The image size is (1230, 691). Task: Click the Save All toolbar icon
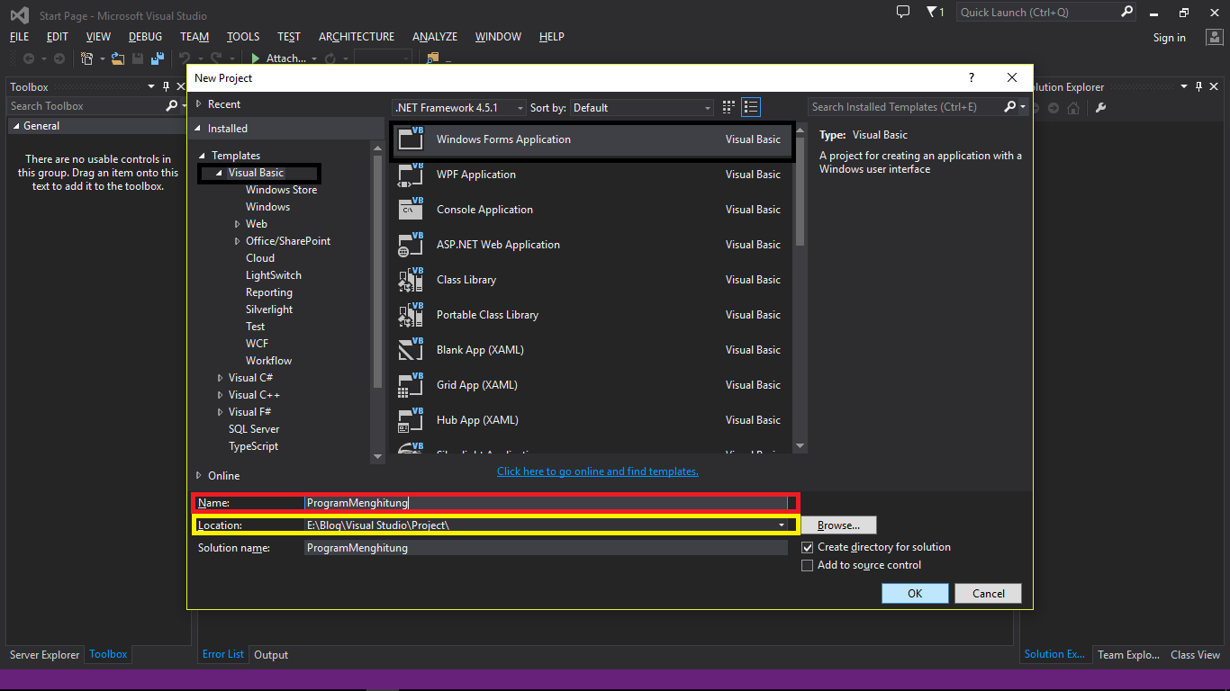click(x=158, y=58)
